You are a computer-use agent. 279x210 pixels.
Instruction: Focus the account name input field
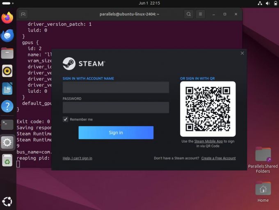tap(116, 87)
